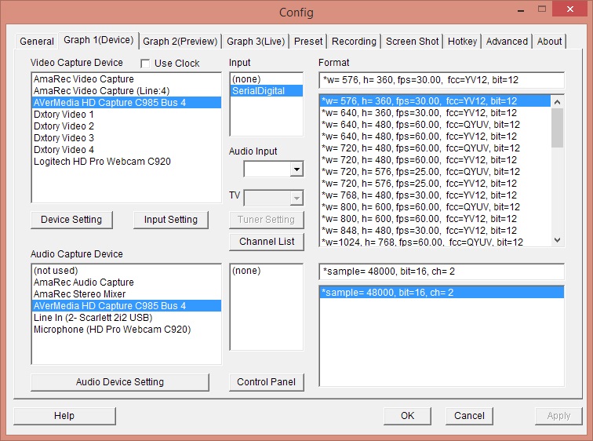
Task: Select (none) in the audio input list
Action: coord(266,271)
